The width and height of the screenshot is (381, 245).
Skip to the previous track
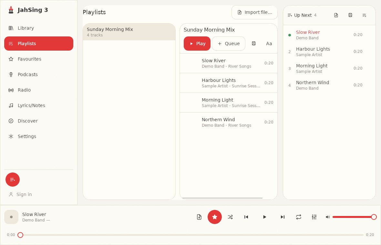[246, 217]
